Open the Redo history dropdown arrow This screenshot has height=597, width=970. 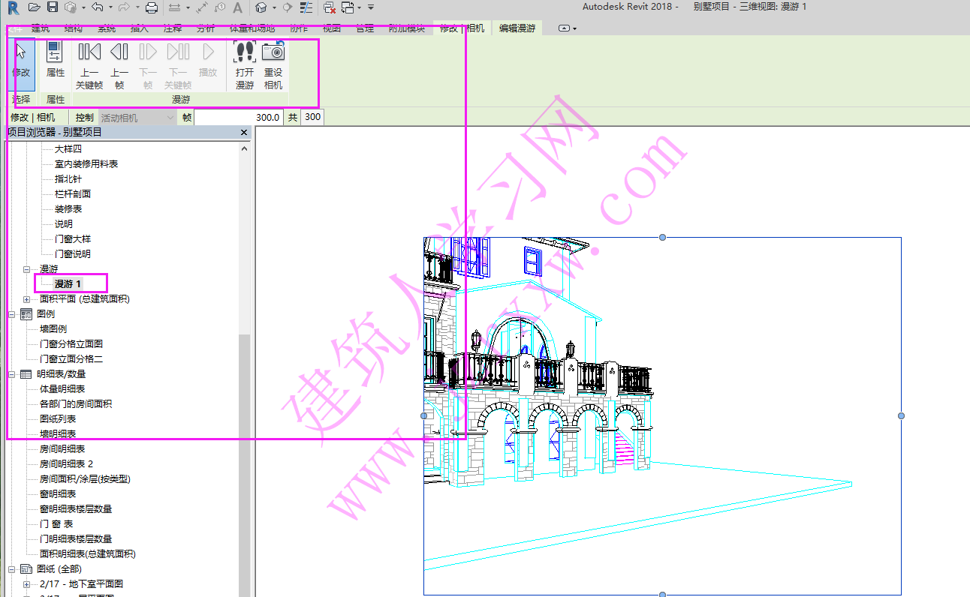136,7
